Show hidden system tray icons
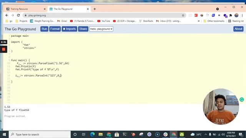The height and width of the screenshot is (138, 246). point(206,135)
